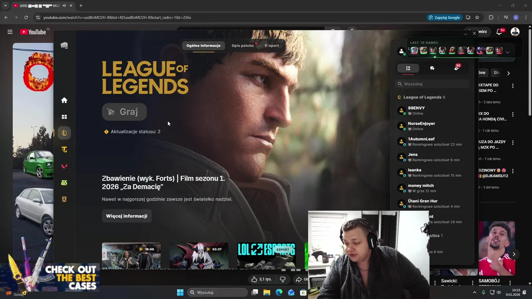Click the status warning icon beside Aktualizacje statusu
Image resolution: width=532 pixels, height=299 pixels.
click(x=106, y=132)
